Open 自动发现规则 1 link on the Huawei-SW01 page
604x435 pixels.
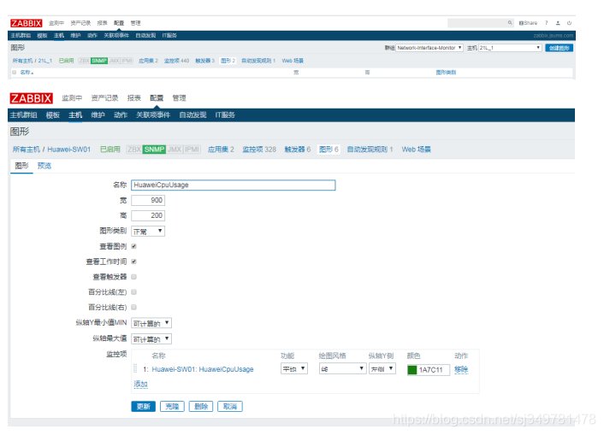pos(370,150)
